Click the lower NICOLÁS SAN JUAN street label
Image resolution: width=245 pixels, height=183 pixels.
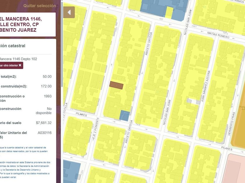coord(167,112)
